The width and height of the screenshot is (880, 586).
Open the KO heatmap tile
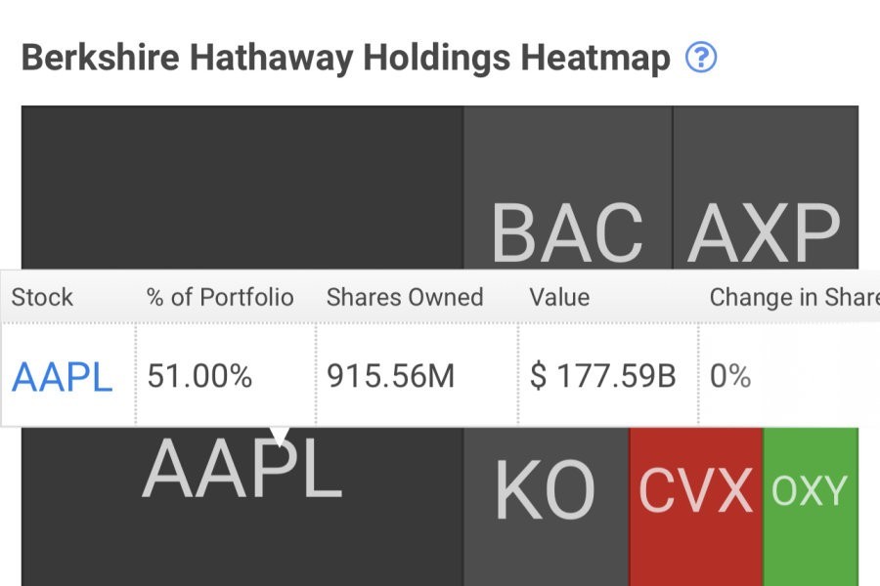click(x=545, y=490)
